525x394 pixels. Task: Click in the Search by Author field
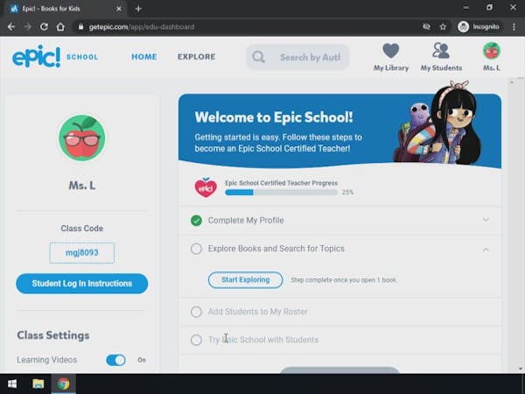click(297, 57)
